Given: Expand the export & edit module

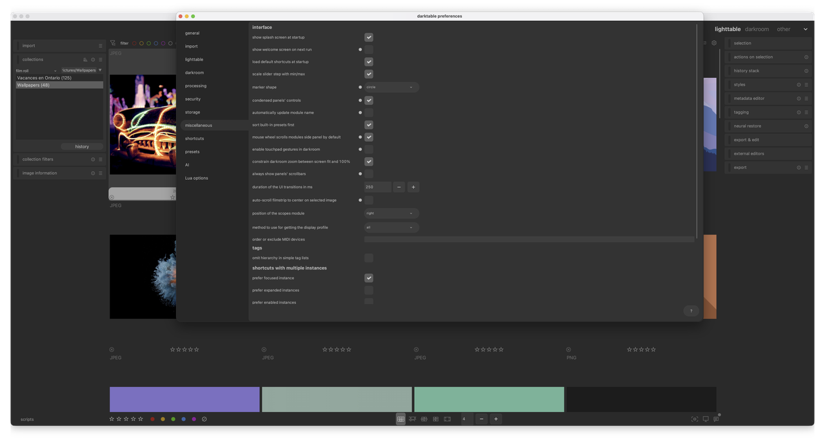Looking at the screenshot, I should point(768,140).
